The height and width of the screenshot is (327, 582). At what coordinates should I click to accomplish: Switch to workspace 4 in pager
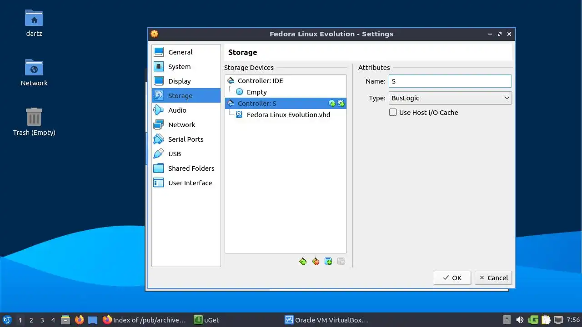coord(53,320)
